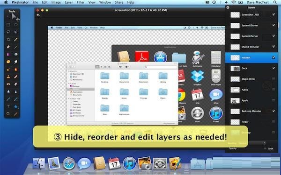Open iTunes from the Dock
Viewport: 281px width, 175px height.
[130, 163]
